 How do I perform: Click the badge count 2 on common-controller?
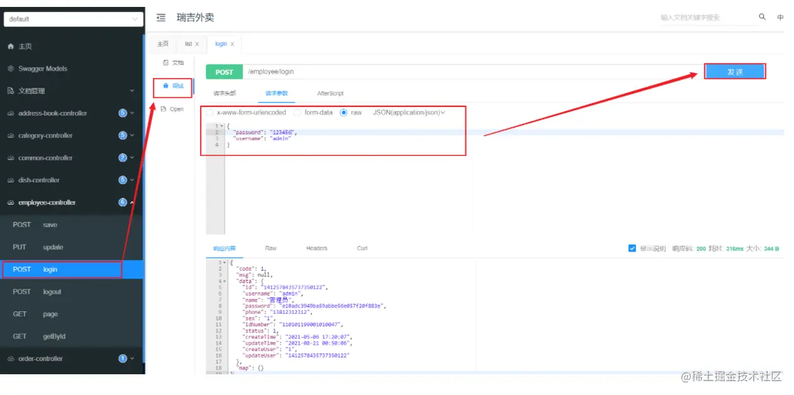123,158
